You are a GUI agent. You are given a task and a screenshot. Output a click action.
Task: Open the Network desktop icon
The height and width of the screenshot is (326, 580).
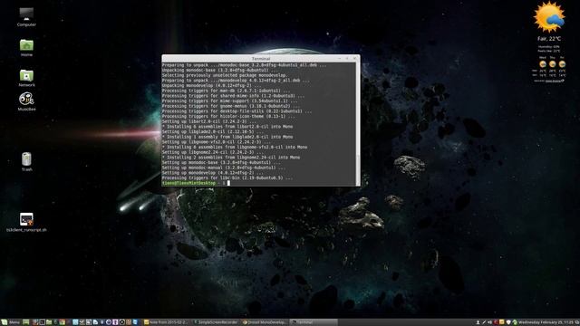coord(26,78)
